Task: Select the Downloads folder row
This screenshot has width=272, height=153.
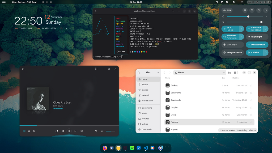Action: [x=209, y=100]
